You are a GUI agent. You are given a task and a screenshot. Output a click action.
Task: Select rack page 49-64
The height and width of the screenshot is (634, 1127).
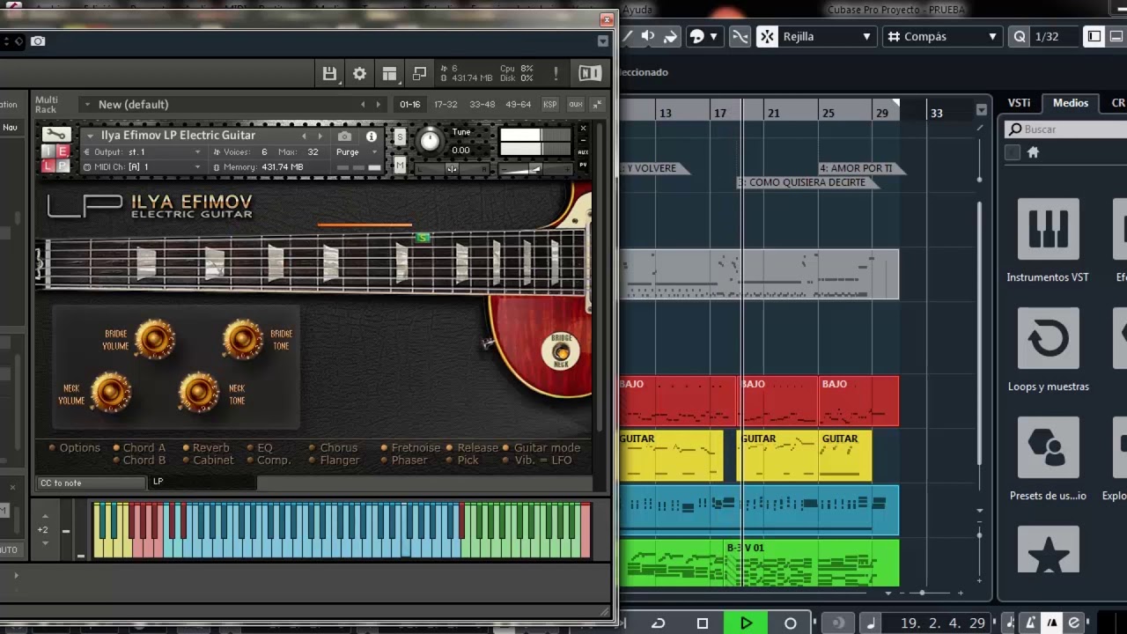coord(519,104)
